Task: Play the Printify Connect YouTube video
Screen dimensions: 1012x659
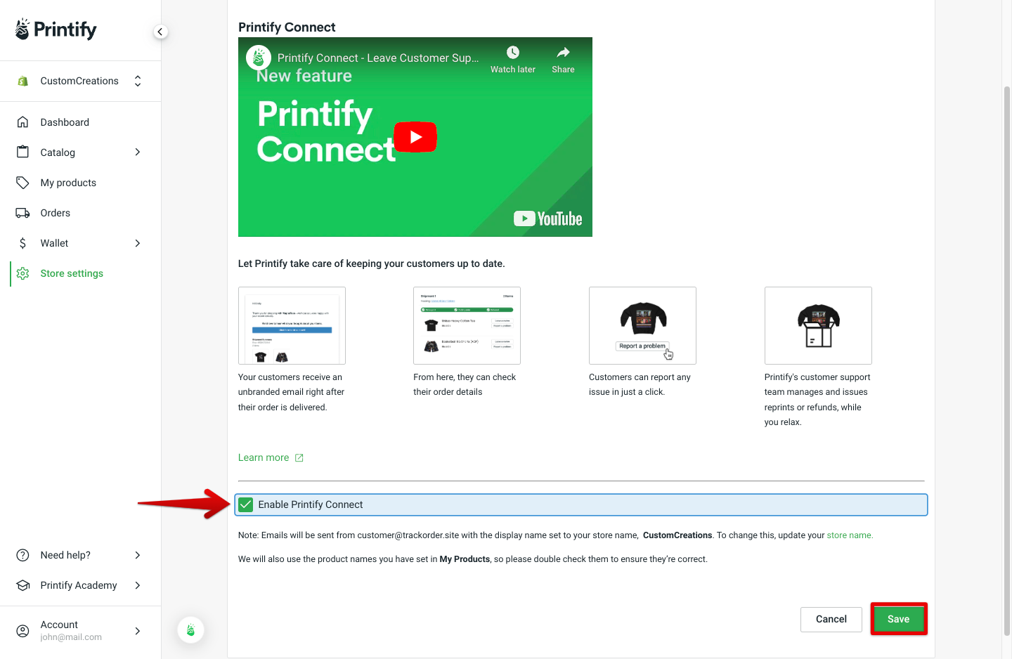Action: [x=415, y=137]
